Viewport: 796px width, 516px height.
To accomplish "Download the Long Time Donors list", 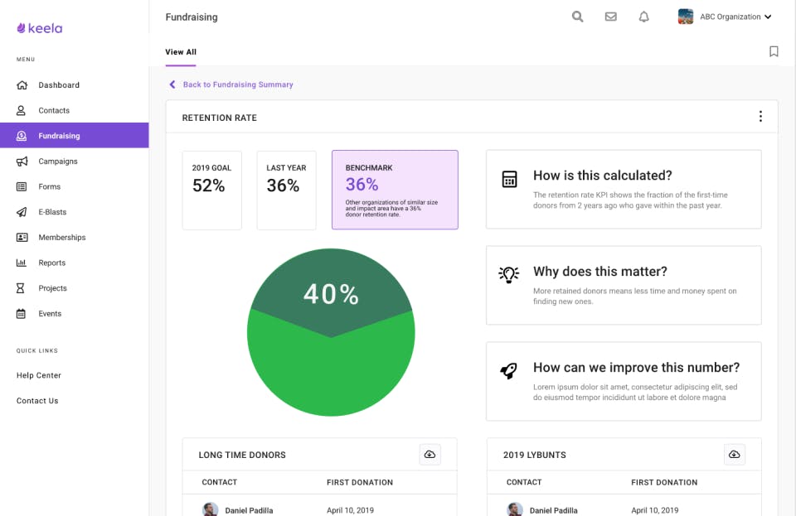I will [430, 454].
